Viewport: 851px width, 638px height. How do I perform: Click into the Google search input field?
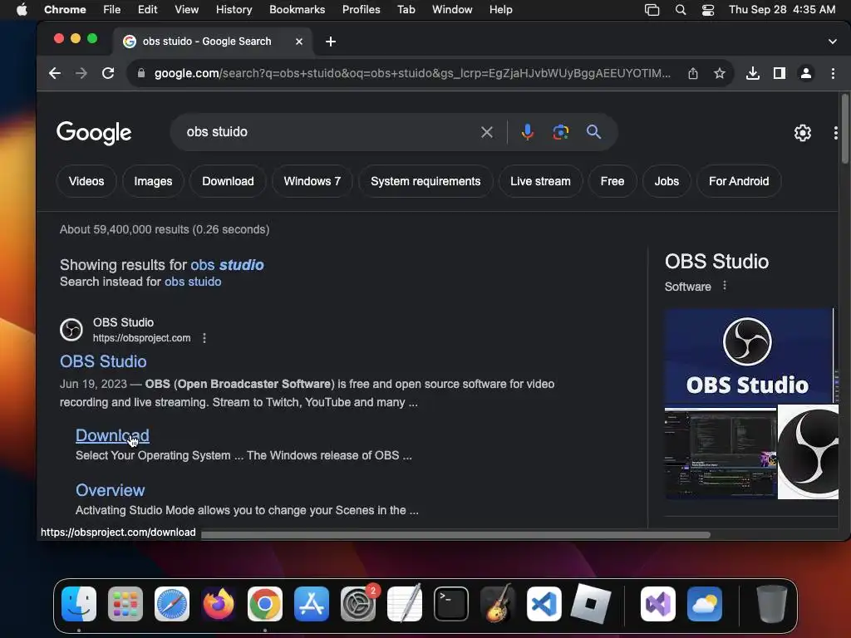pos(329,132)
